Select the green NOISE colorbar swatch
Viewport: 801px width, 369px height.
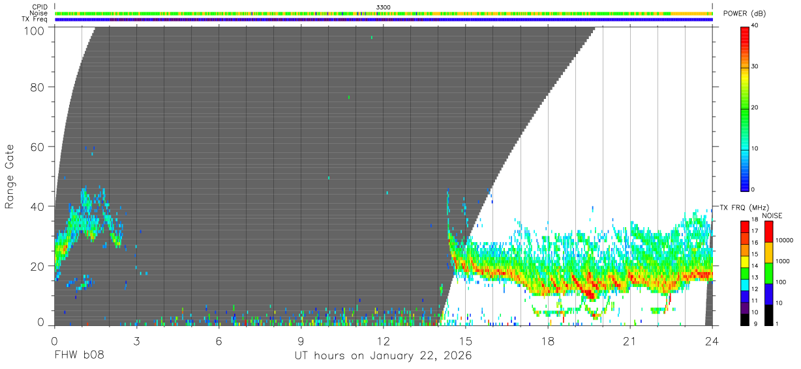(769, 272)
